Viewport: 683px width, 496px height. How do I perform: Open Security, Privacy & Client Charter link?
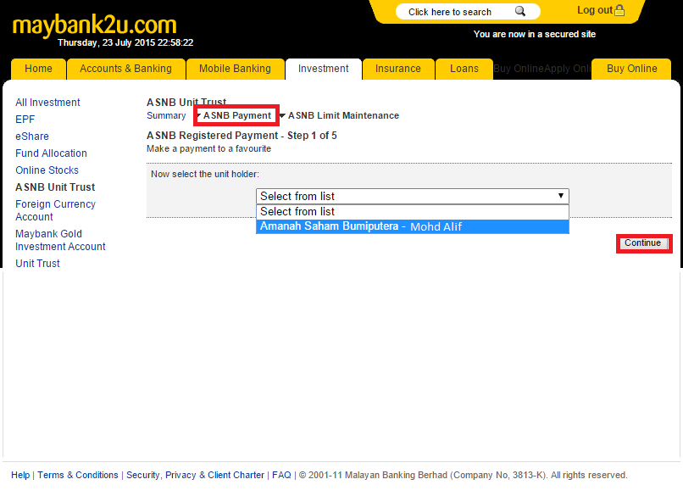point(195,475)
